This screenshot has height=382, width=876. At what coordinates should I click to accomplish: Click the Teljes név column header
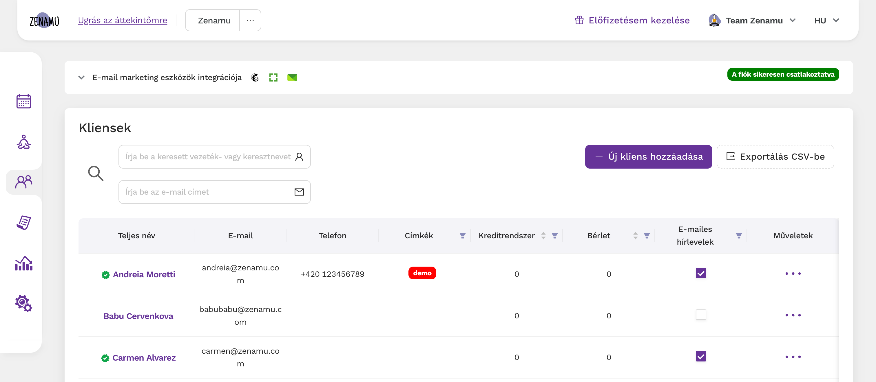(136, 236)
